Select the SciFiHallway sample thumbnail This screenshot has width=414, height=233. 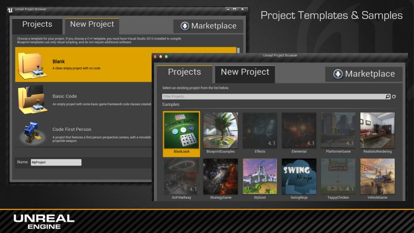(182, 176)
